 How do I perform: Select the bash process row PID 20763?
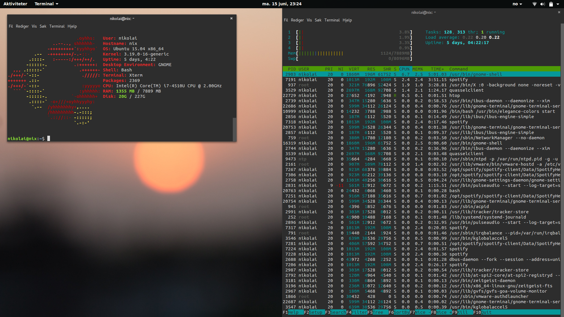[x=421, y=191]
